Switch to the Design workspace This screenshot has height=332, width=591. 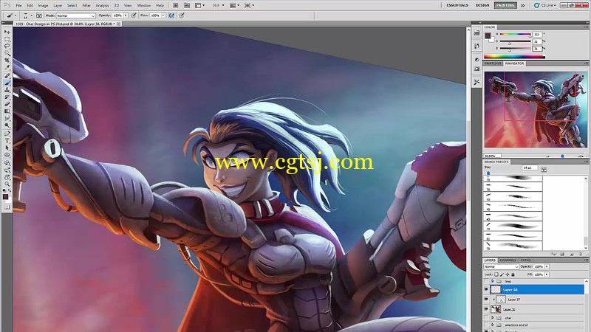[x=482, y=5]
